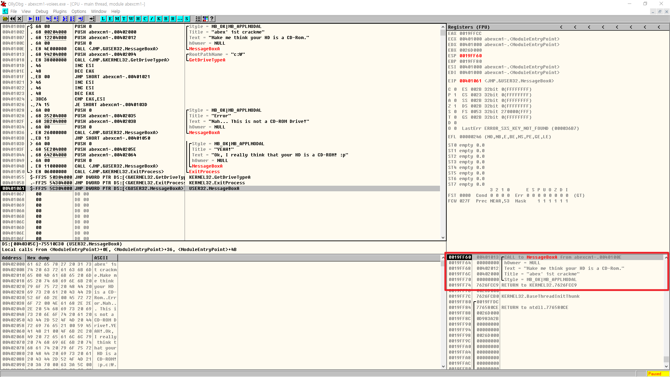
Task: Pause execution with the toolbar pause icon
Action: 38,19
